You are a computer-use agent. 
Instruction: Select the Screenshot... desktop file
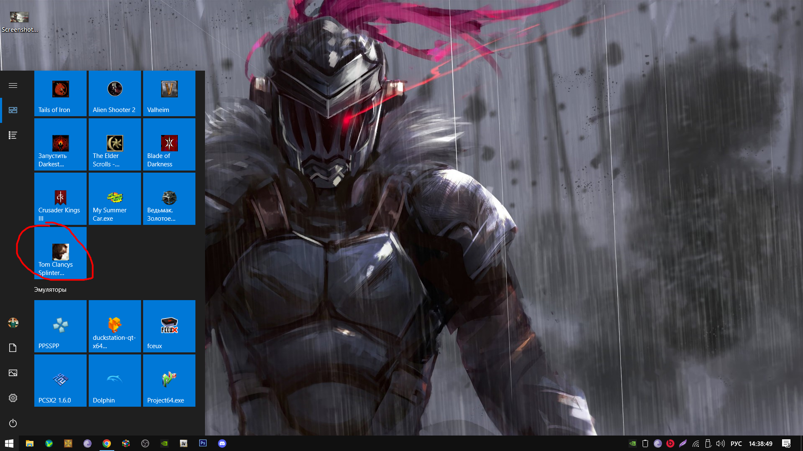click(20, 22)
